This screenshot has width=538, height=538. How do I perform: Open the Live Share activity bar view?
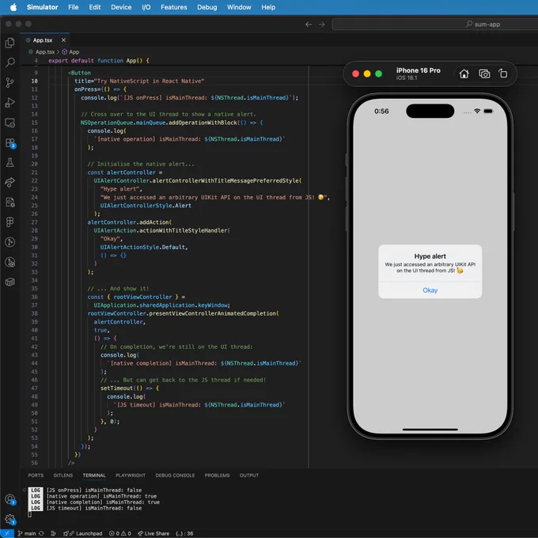(10, 182)
